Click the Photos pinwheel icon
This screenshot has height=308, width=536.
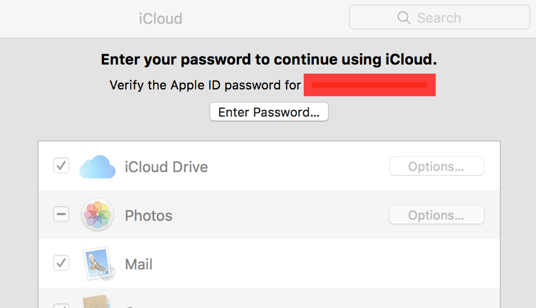pos(97,215)
